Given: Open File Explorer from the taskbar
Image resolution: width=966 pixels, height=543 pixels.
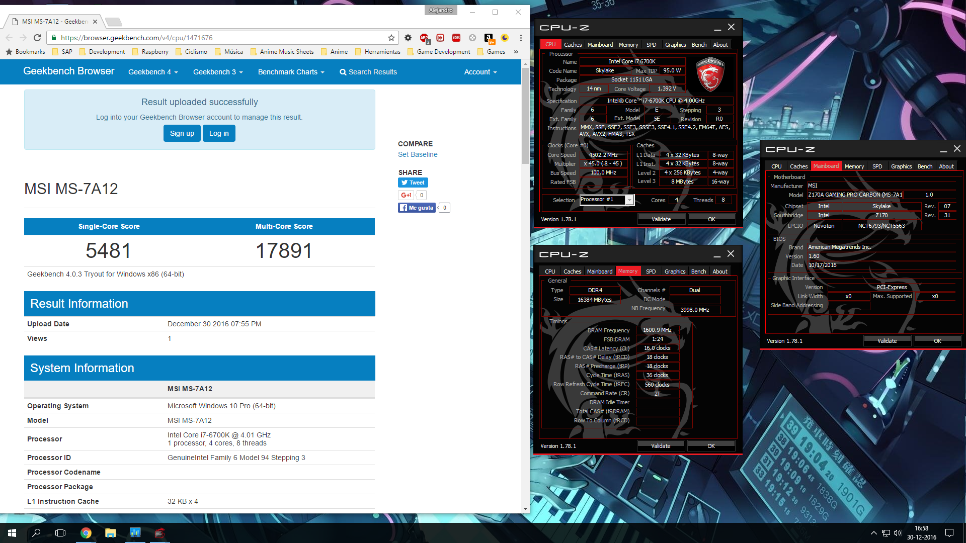Looking at the screenshot, I should point(111,533).
